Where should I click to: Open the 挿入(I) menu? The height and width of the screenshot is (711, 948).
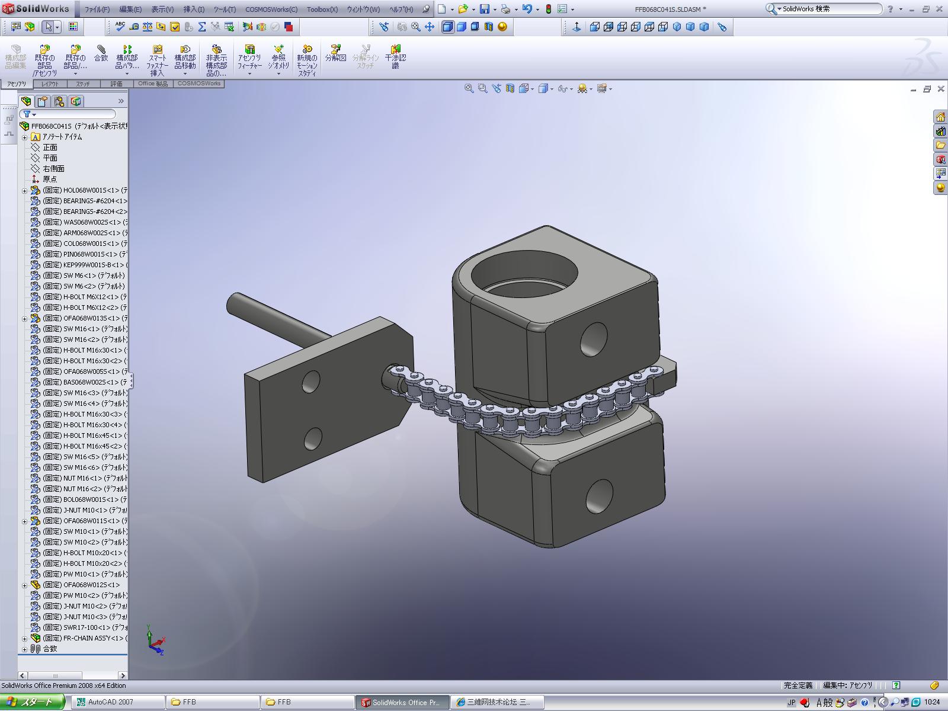[194, 9]
